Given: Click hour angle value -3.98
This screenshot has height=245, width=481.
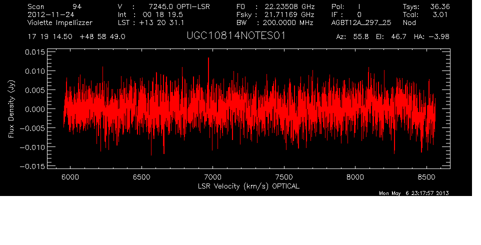Looking at the screenshot, I should [x=438, y=37].
